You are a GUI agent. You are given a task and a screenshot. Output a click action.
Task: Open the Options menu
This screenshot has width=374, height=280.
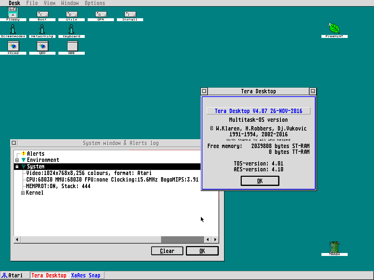point(95,3)
